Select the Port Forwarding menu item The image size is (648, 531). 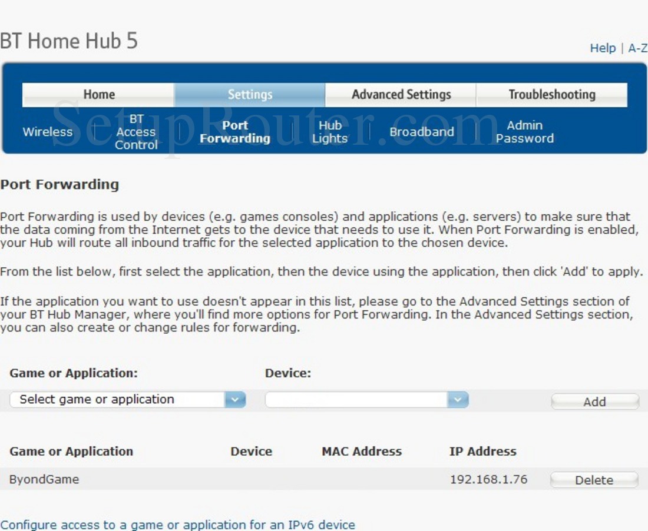234,132
